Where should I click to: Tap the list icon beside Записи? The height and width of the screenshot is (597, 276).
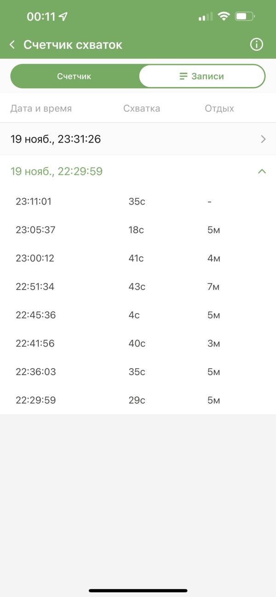coord(184,76)
